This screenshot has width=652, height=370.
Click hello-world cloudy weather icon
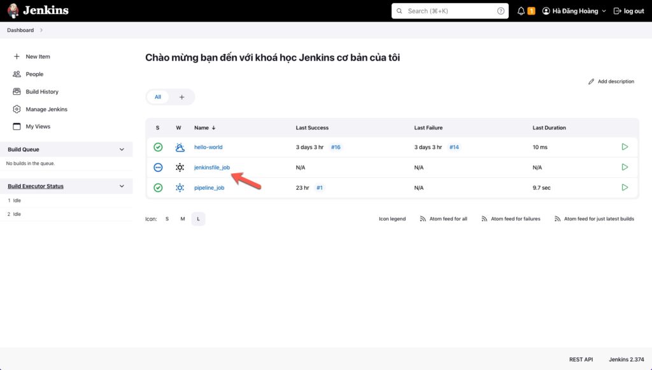coord(180,146)
